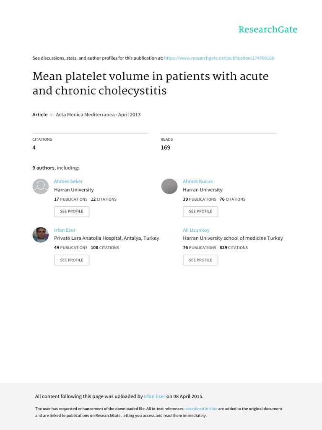This screenshot has width=322, height=430.
Task: Click the 'underlined in blue' reference link
Action: [x=200, y=409]
